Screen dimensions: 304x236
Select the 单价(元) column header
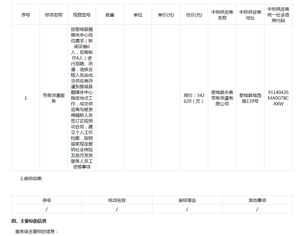point(166,15)
